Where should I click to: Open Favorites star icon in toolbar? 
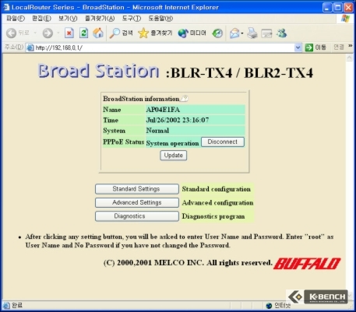click(x=143, y=33)
